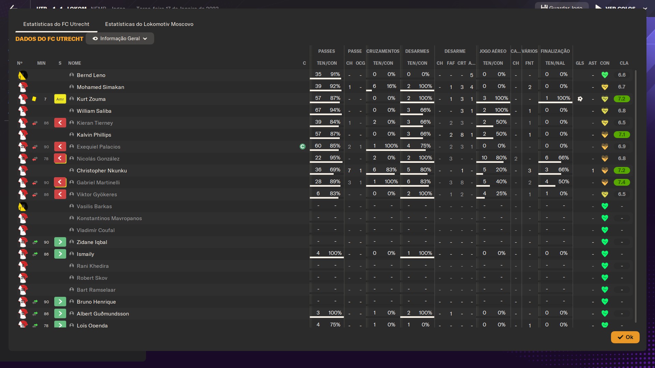Screen dimensions: 655x368
Task: Click Bernd Leno's goalkeeper kit icon
Action: tap(23, 75)
